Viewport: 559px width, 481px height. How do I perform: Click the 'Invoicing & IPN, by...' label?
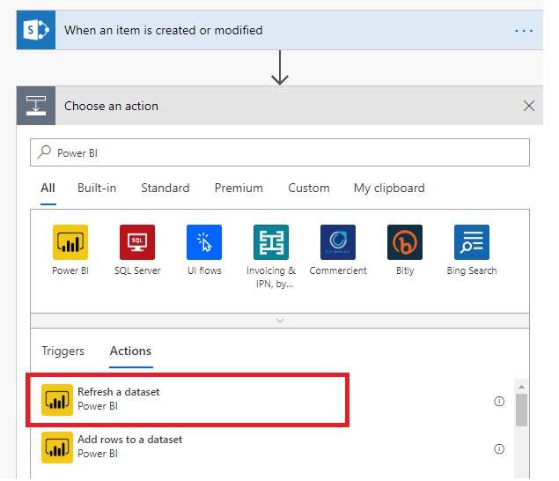[x=271, y=277]
